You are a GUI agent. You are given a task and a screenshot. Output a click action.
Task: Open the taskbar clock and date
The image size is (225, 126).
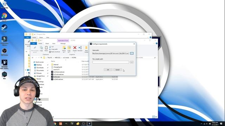[x=215, y=124]
